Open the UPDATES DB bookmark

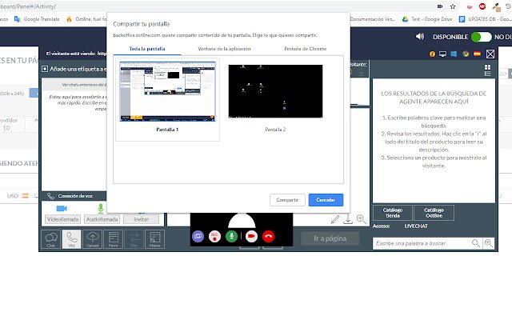coord(485,19)
